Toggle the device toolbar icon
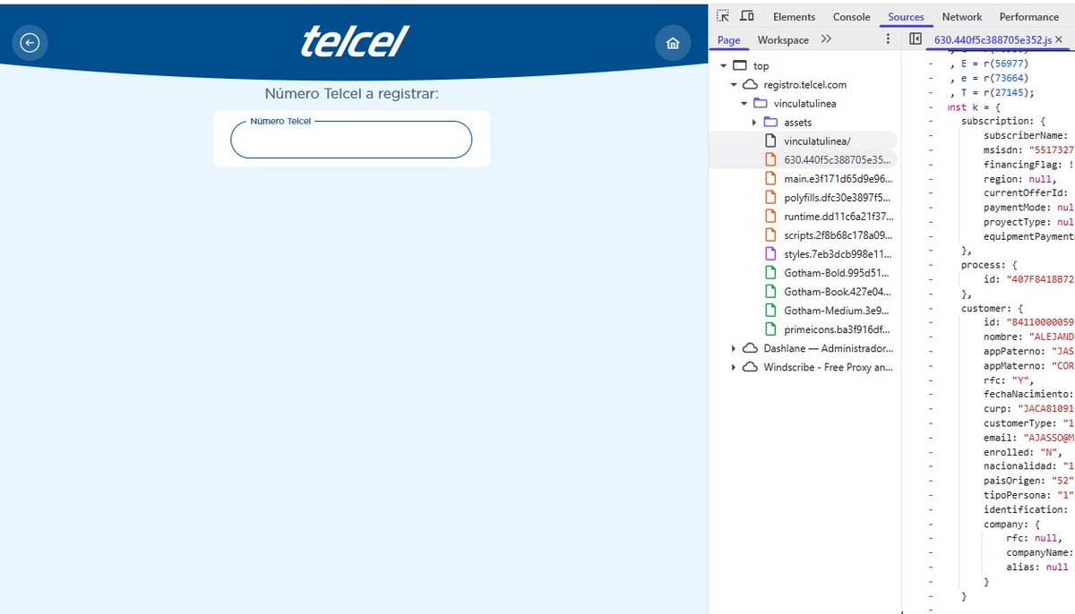This screenshot has height=614, width=1075. pyautogui.click(x=747, y=16)
